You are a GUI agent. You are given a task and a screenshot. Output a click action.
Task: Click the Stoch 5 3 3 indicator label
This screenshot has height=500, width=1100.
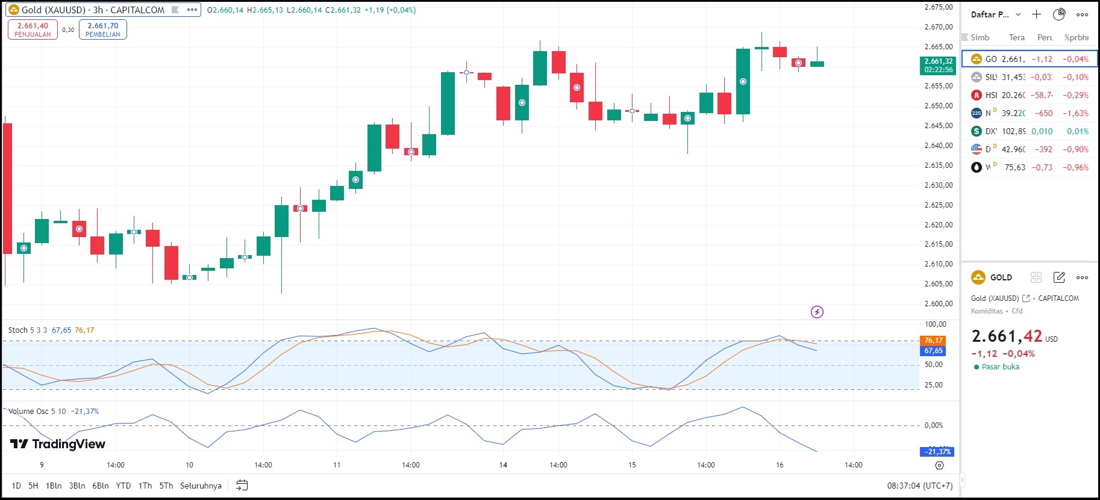click(x=27, y=330)
